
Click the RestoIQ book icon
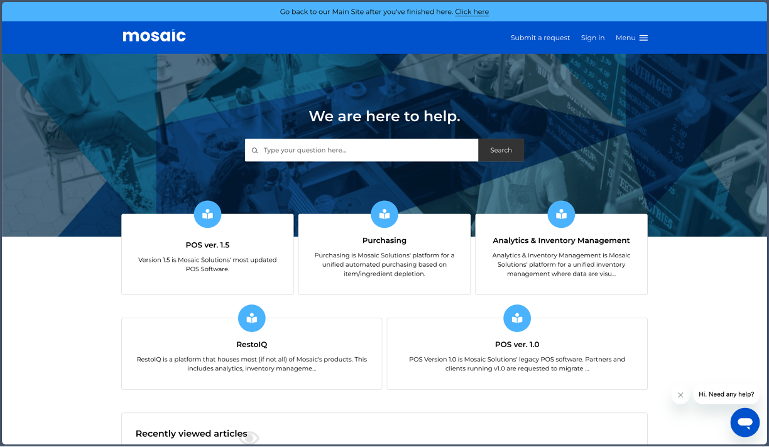tap(251, 318)
